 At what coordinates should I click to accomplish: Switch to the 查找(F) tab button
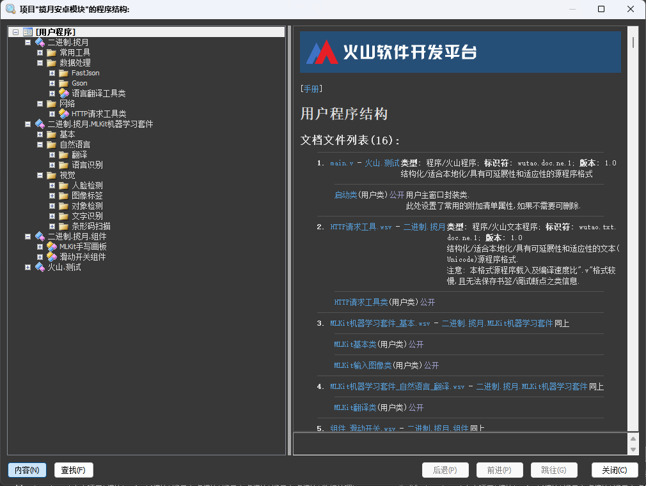[74, 470]
